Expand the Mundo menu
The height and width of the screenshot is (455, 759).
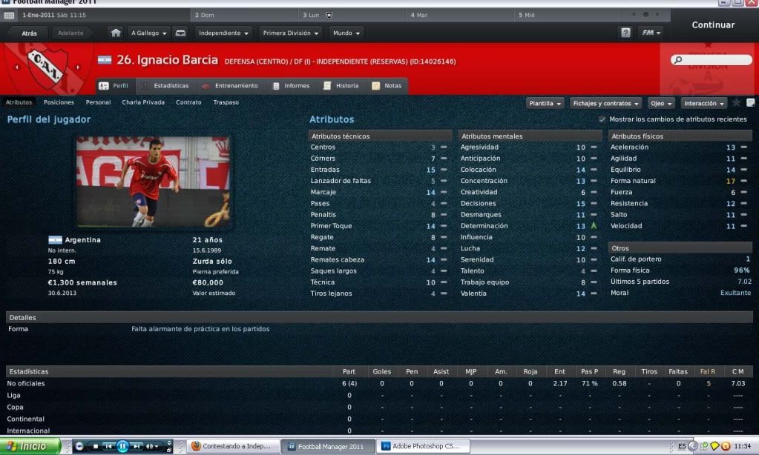[346, 33]
